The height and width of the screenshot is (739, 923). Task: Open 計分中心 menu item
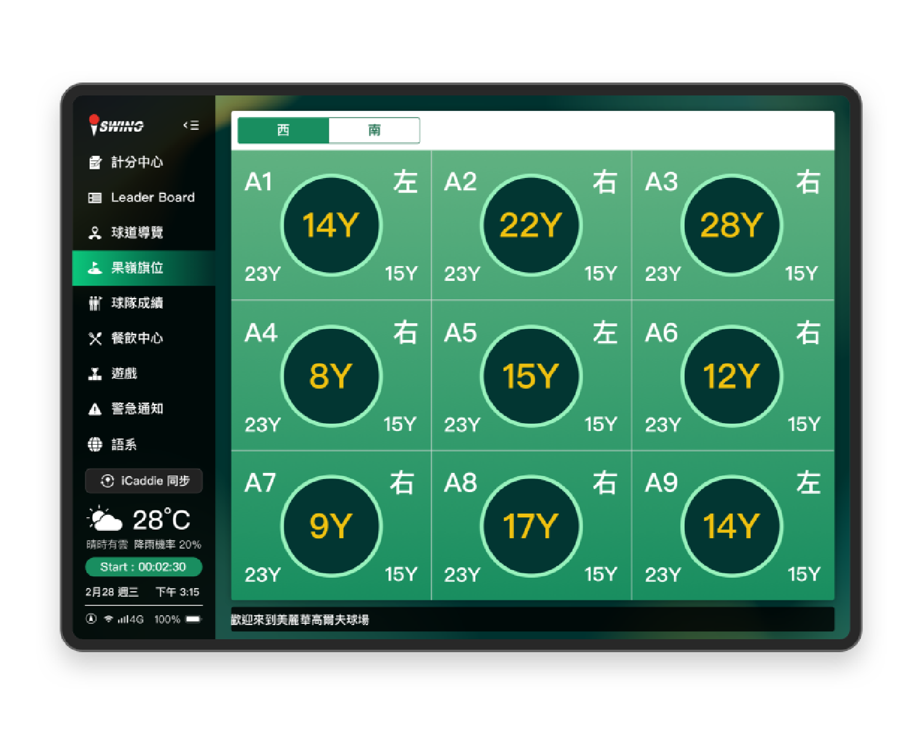(144, 163)
